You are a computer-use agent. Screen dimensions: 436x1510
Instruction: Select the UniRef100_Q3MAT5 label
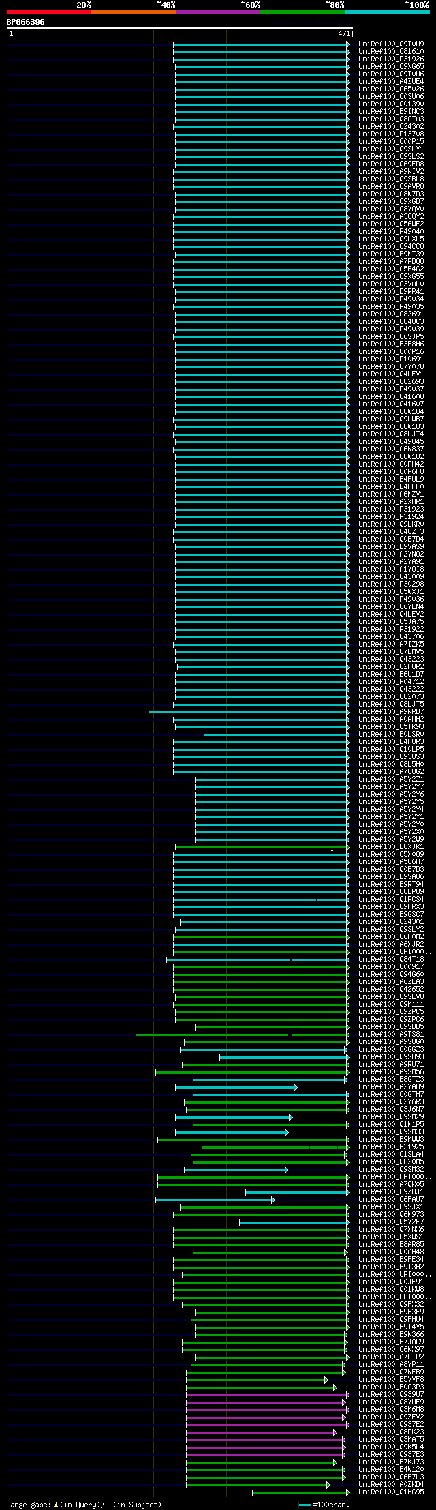391,1440
